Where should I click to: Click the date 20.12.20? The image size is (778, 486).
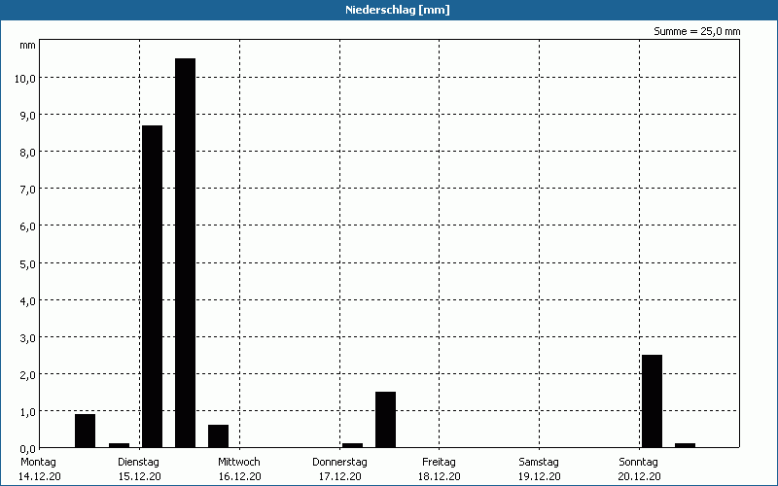click(x=640, y=476)
